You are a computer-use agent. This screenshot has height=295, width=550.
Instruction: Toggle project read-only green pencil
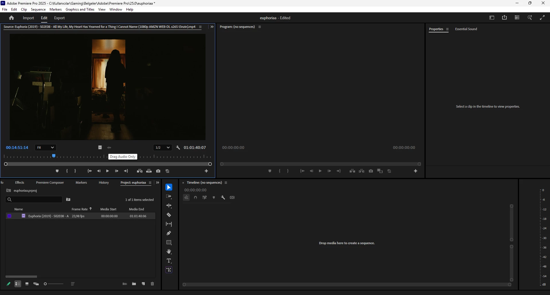[x=9, y=284]
